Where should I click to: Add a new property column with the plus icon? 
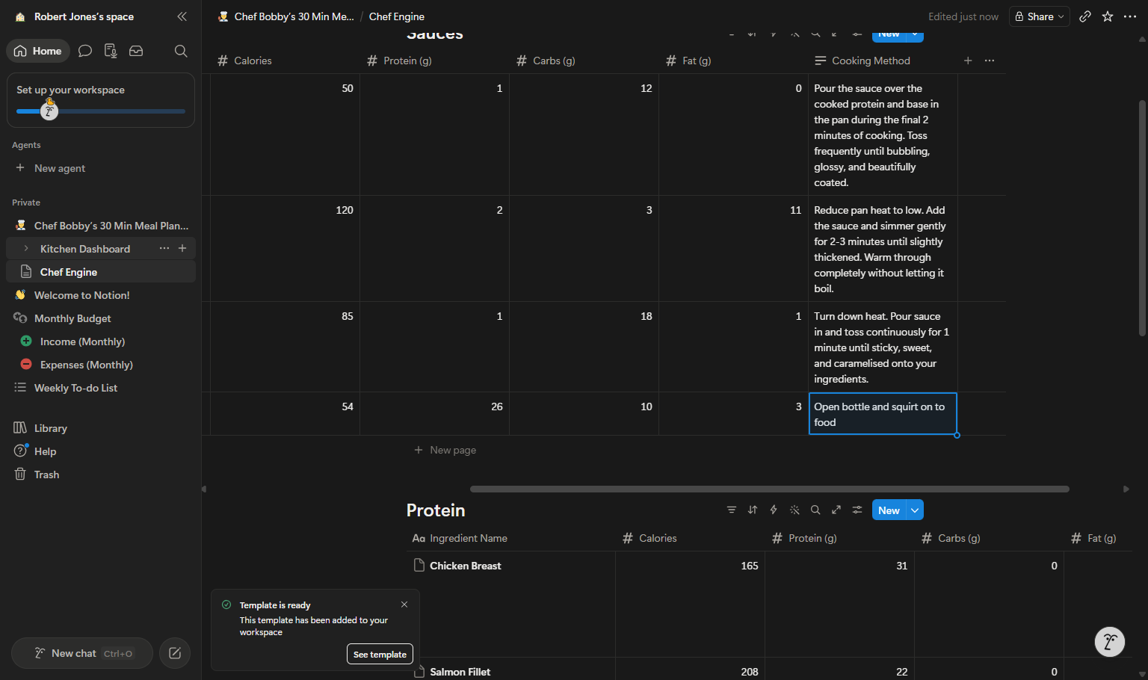pyautogui.click(x=968, y=61)
